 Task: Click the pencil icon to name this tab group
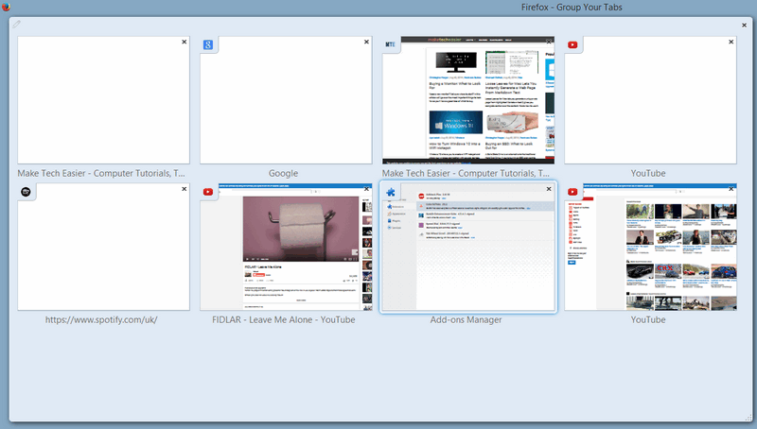(17, 24)
